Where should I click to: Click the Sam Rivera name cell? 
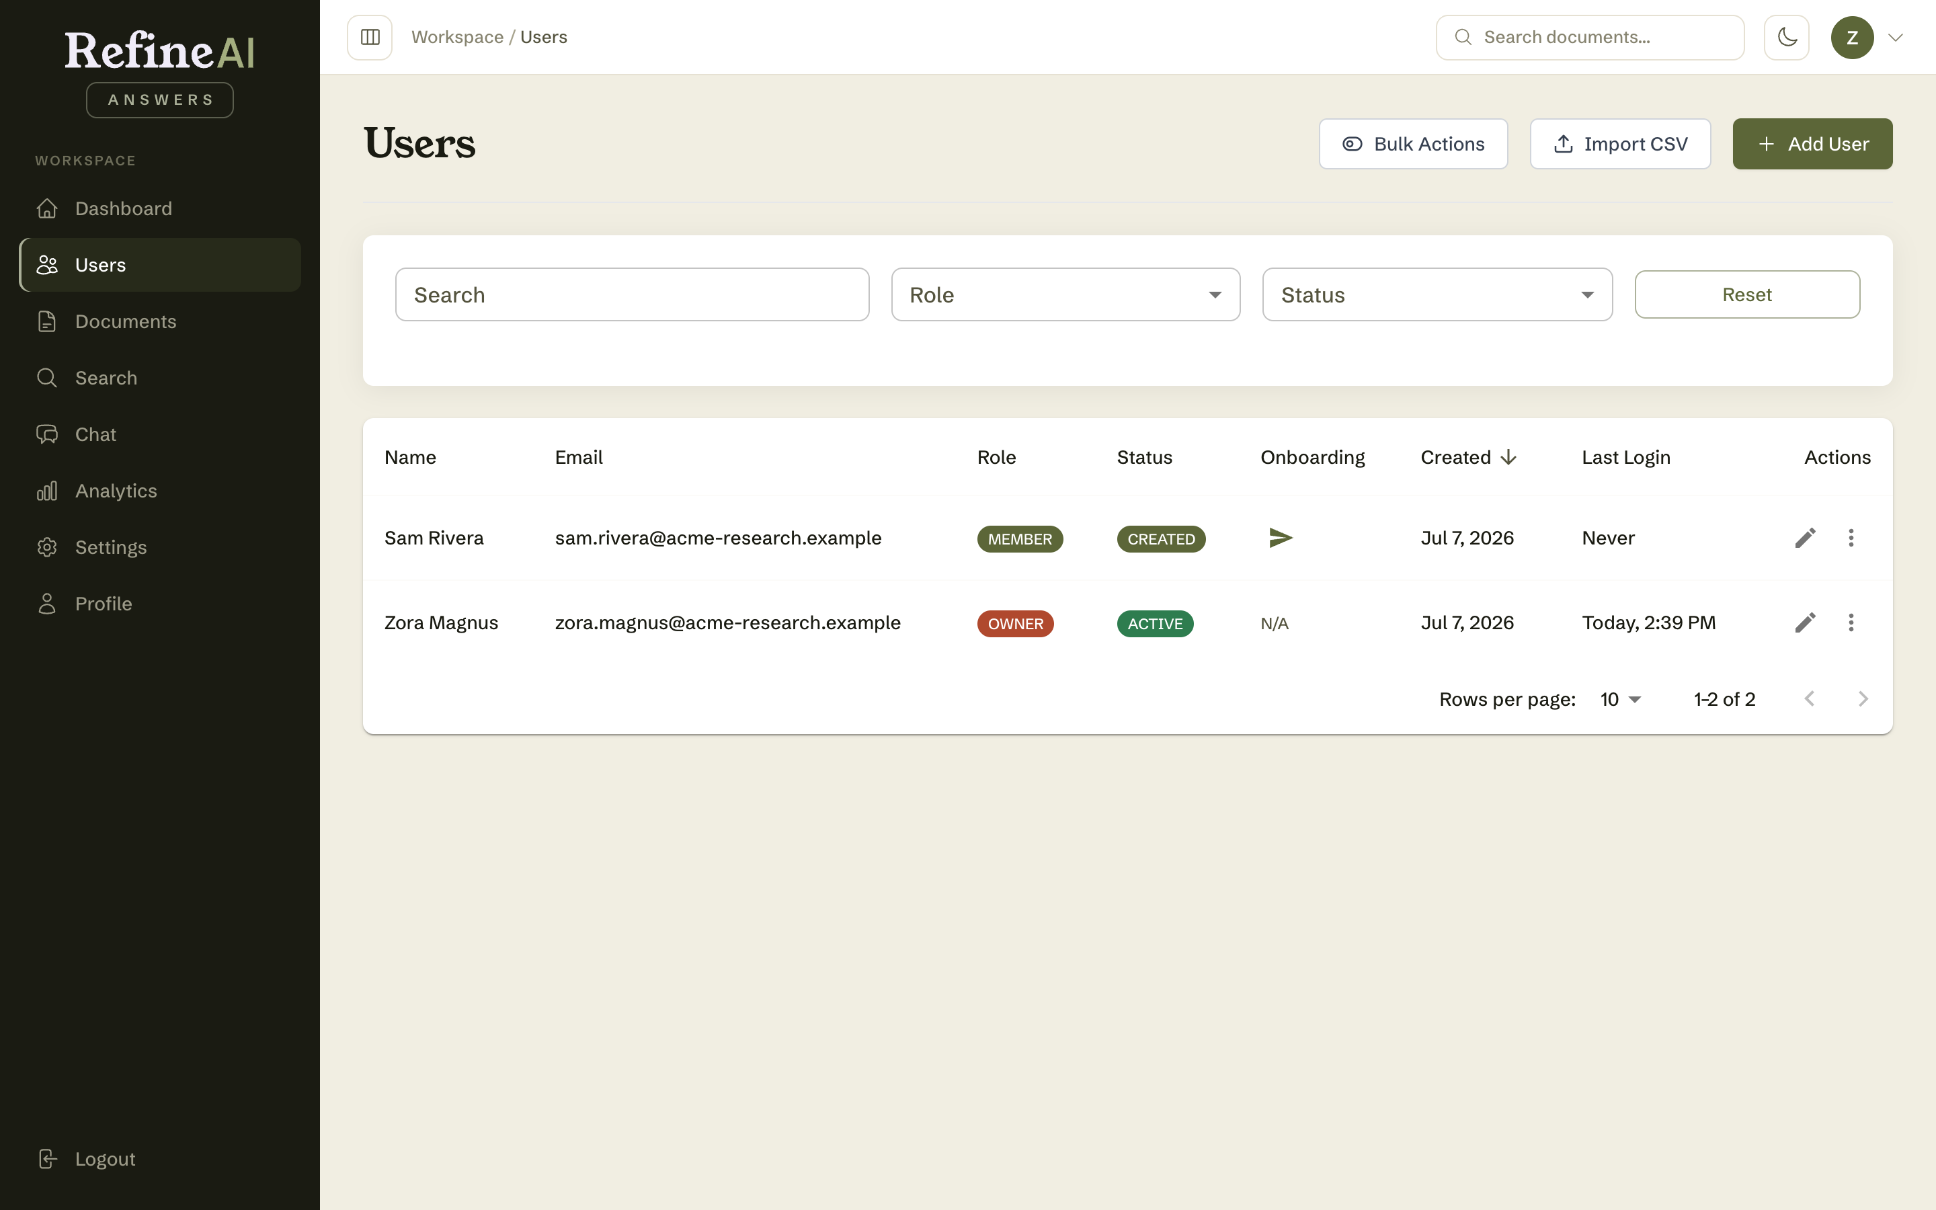tap(434, 538)
